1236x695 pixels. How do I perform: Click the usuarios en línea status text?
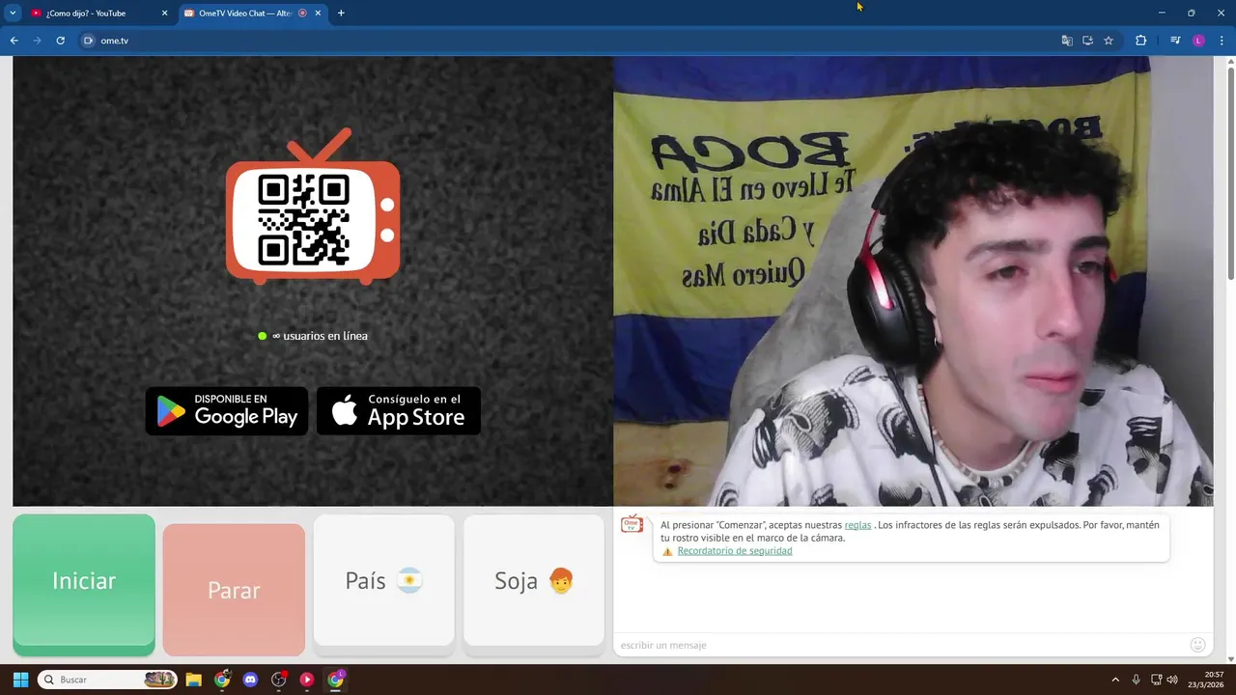[x=320, y=336]
